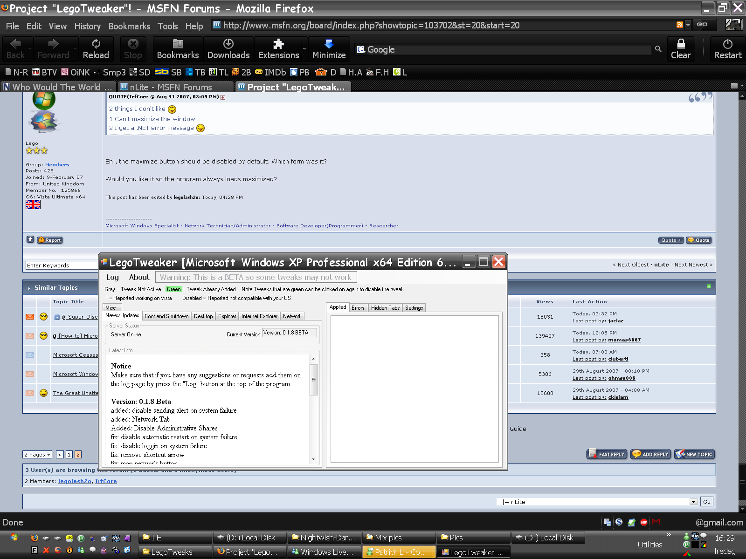Click the Firefox address bar URL

371,25
